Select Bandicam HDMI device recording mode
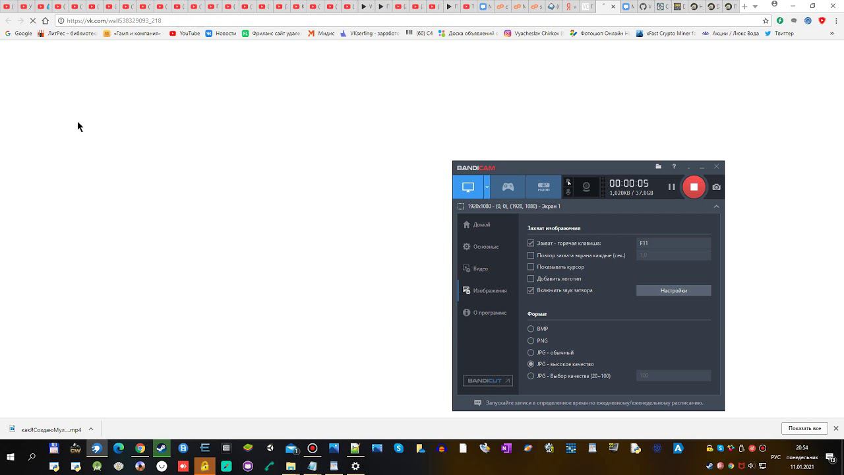The width and height of the screenshot is (844, 475). [543, 187]
